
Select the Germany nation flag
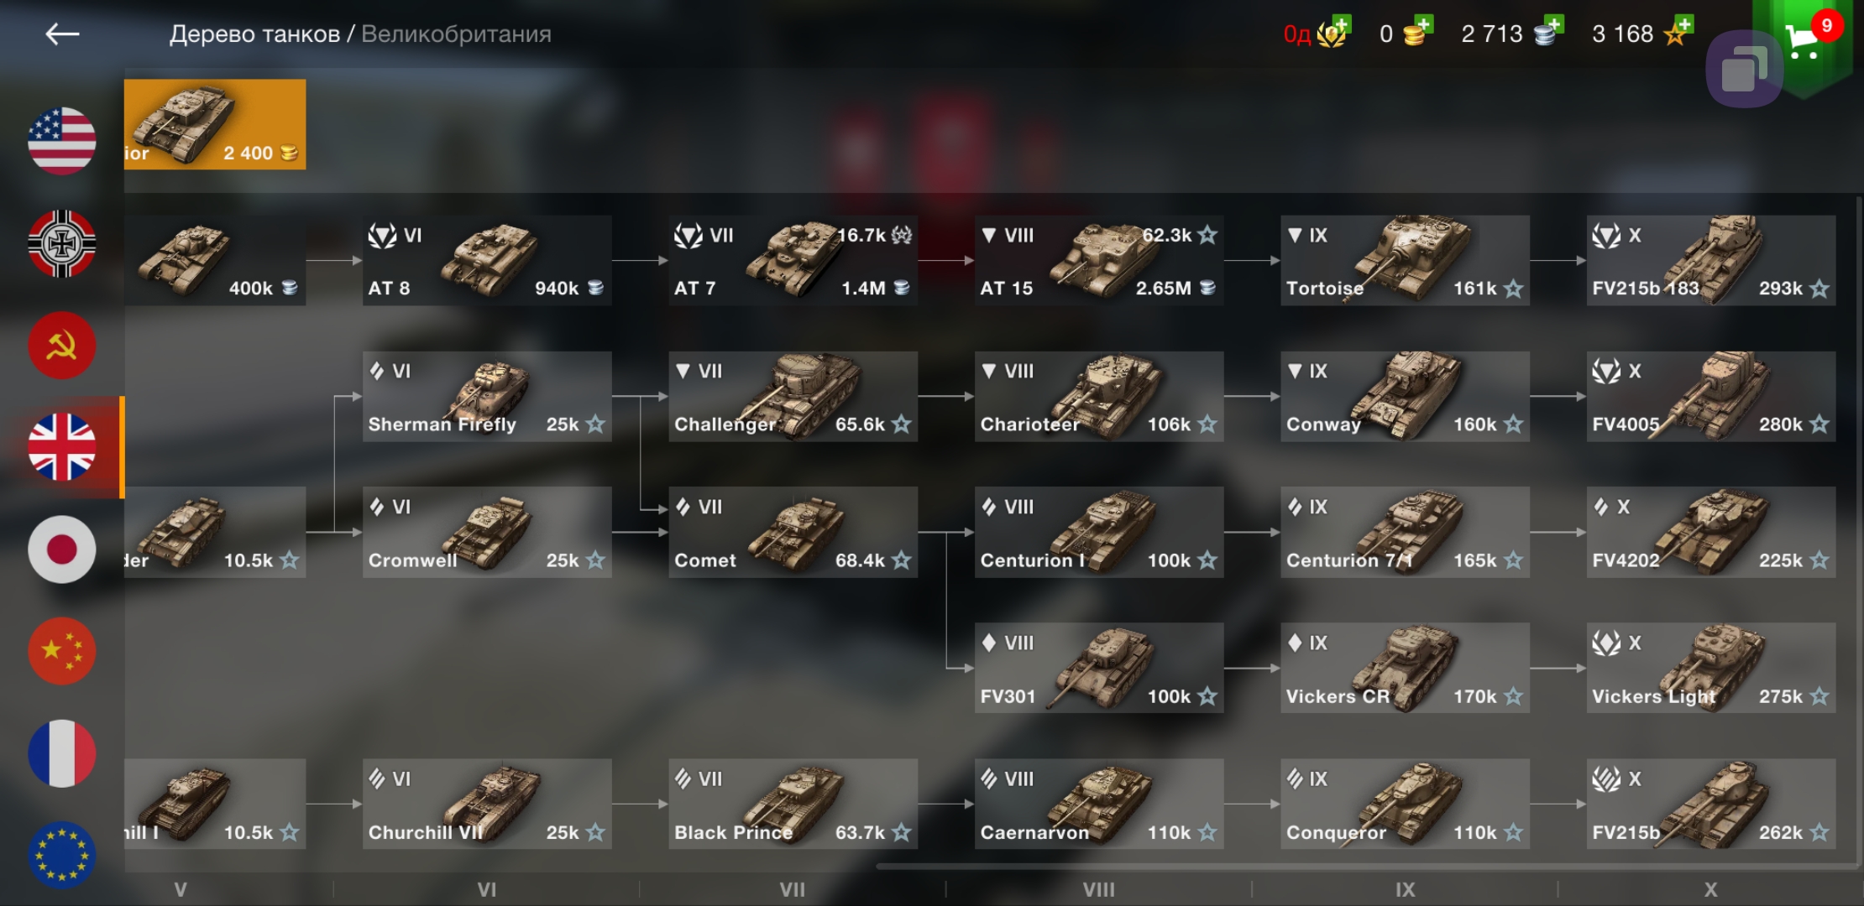pos(62,243)
